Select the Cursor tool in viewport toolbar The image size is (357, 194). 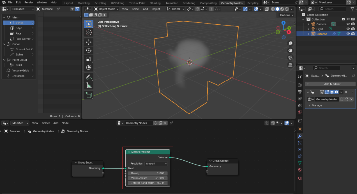tap(89, 32)
